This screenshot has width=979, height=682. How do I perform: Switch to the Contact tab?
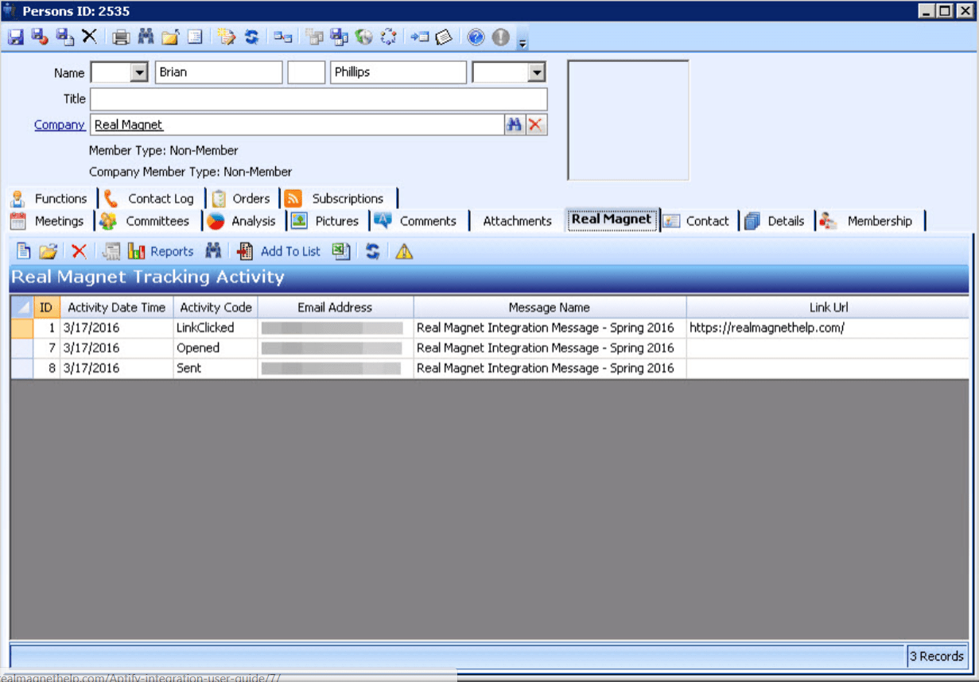tap(698, 221)
